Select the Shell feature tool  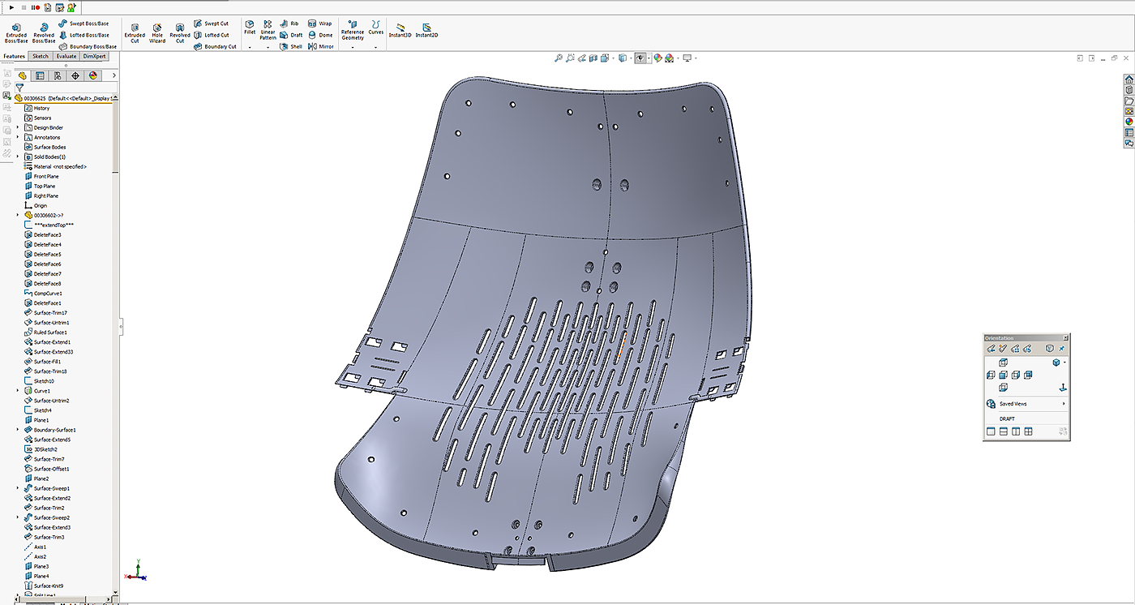tap(292, 46)
